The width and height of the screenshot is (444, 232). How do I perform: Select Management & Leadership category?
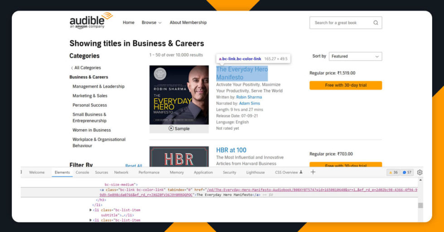click(98, 86)
